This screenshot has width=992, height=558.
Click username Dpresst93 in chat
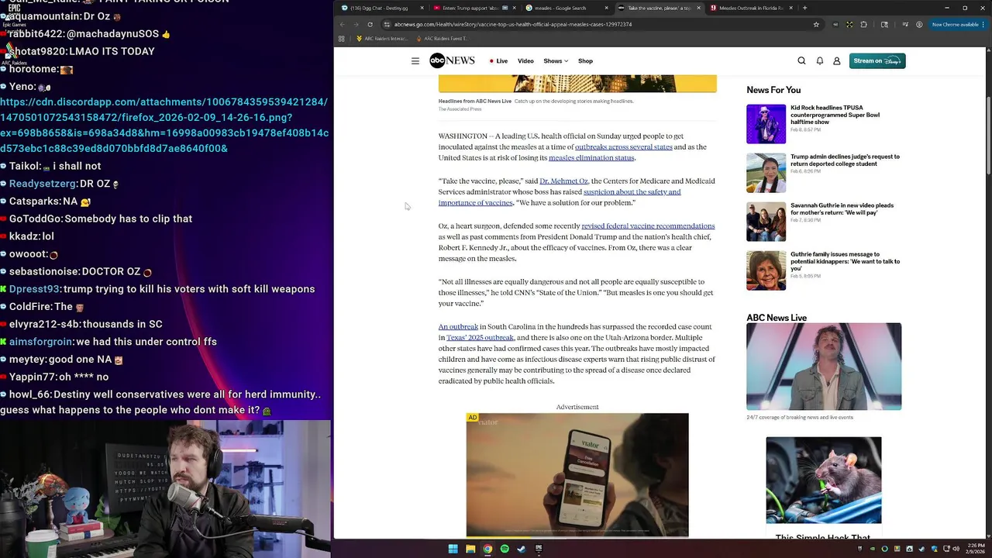pos(34,289)
